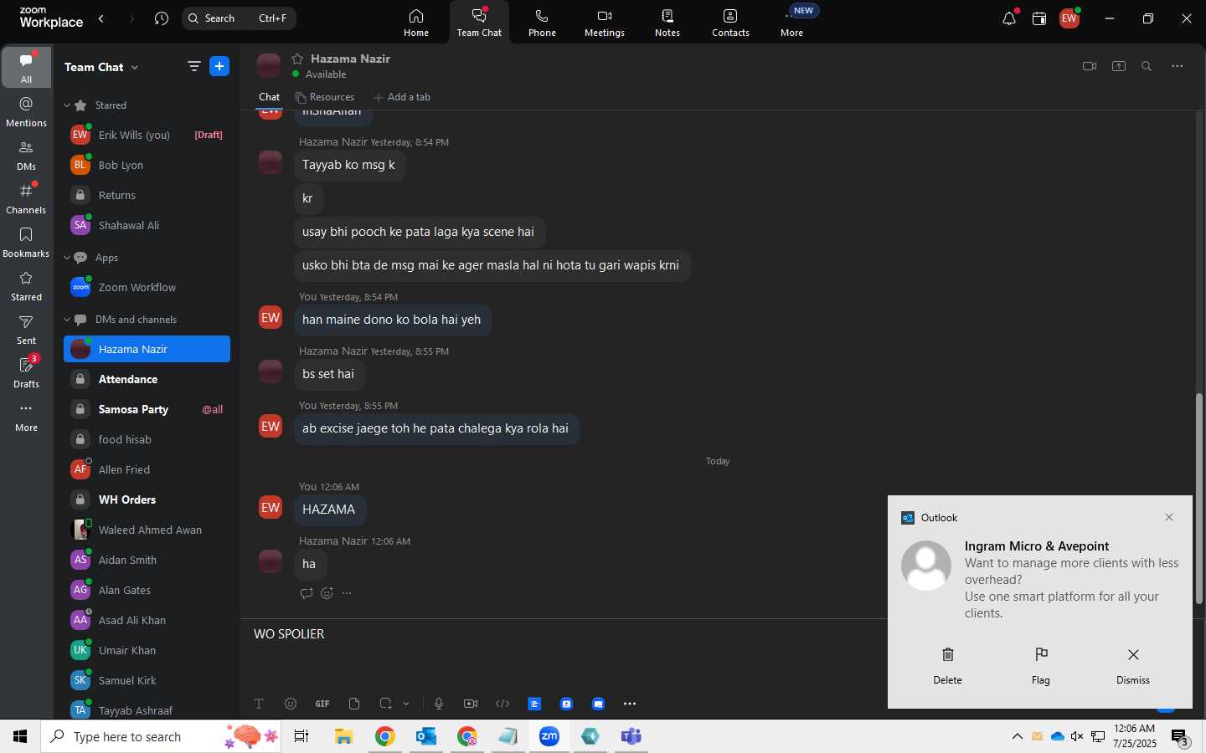
Task: Open more chat options in header
Action: tap(1178, 66)
